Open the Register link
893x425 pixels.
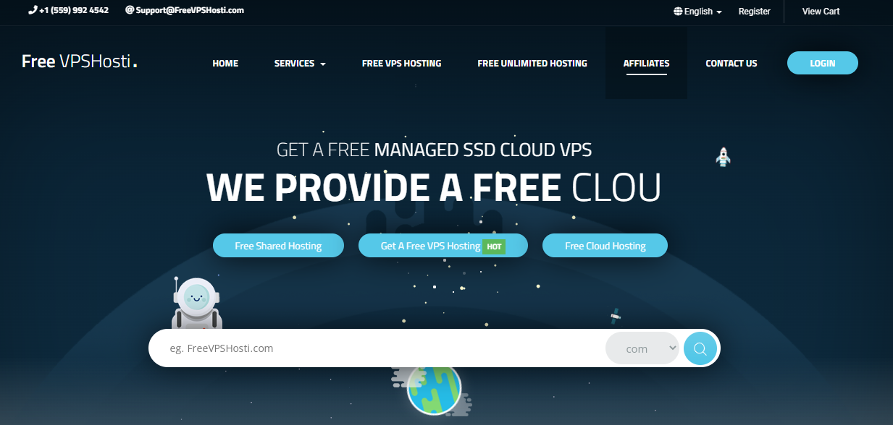[755, 12]
